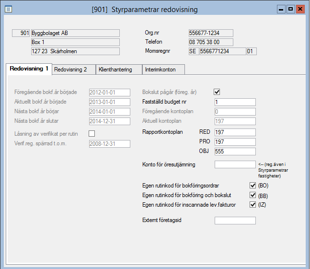Click the Nästa bokf.år slutar date field
310x269 pixels.
110,121
